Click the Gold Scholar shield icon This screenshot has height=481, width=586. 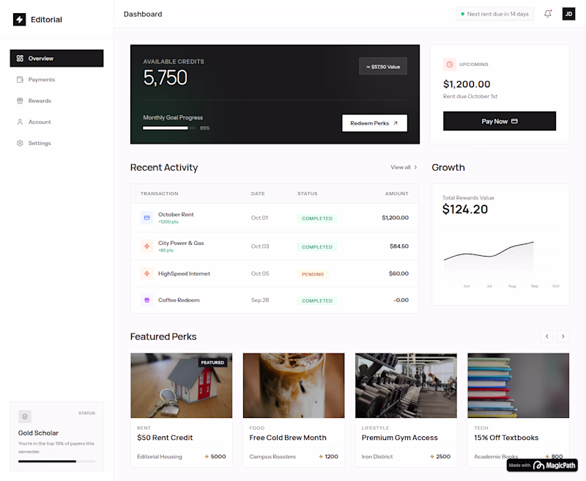pyautogui.click(x=25, y=416)
